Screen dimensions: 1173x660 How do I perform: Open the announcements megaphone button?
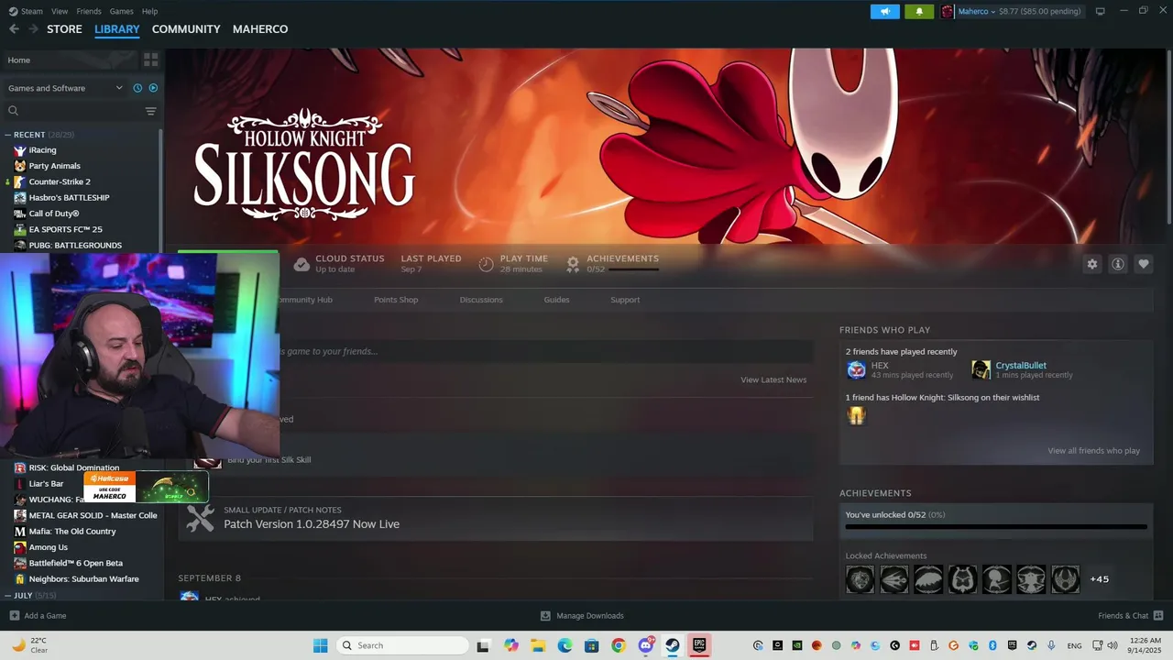885,11
